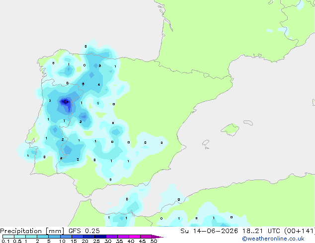Click the Menorca island outline
315x243 pixels.
pos(248,122)
